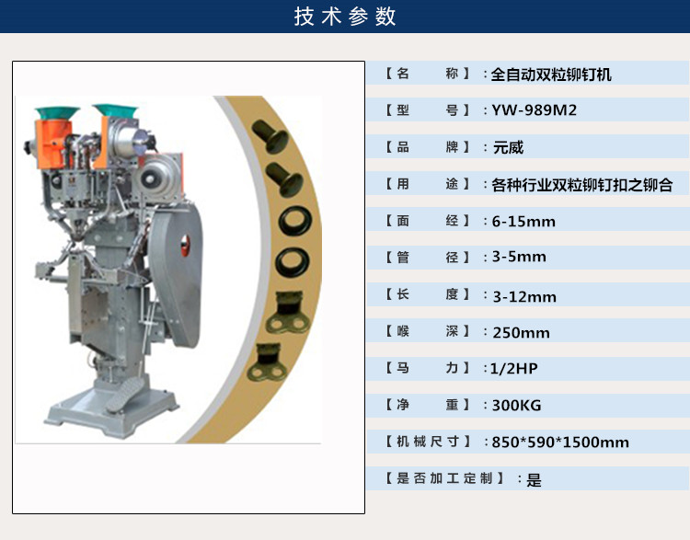This screenshot has width=690, height=540.
Task: Select the usage text 各种行业双粒铆钉扣之铆合
Action: (x=582, y=184)
